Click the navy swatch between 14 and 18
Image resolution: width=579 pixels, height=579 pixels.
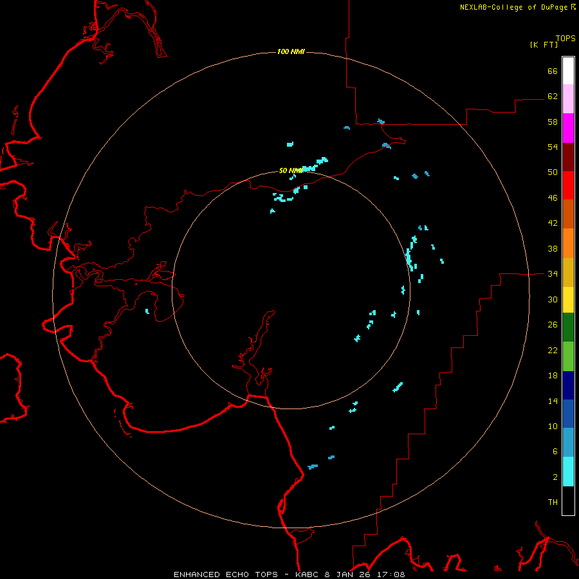[568, 385]
